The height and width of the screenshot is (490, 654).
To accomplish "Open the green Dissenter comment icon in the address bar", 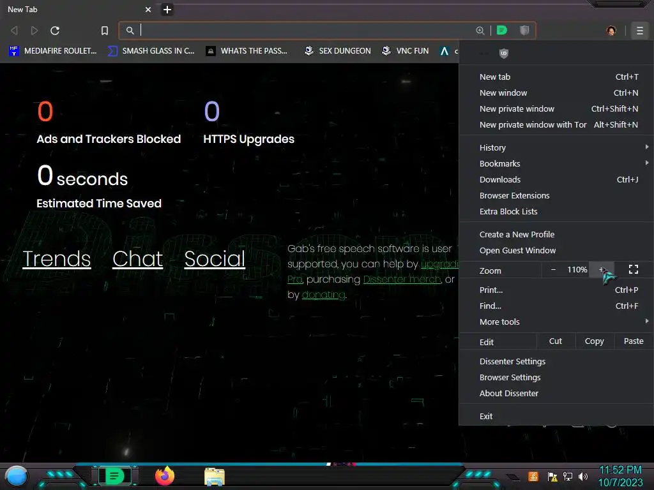I will click(502, 30).
